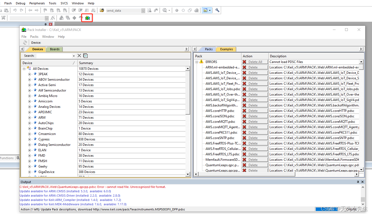This screenshot has width=372, height=214.
Task: Click the Find in Files folder icon
Action: point(102,10)
